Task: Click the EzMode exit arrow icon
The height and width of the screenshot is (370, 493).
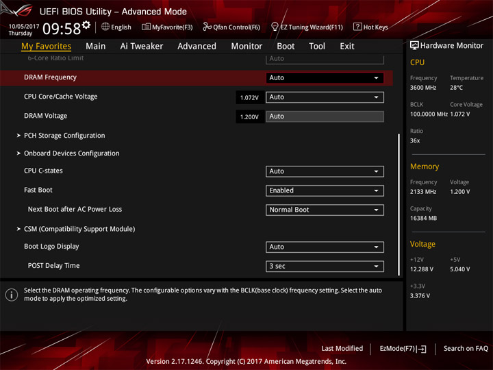Action: point(422,349)
